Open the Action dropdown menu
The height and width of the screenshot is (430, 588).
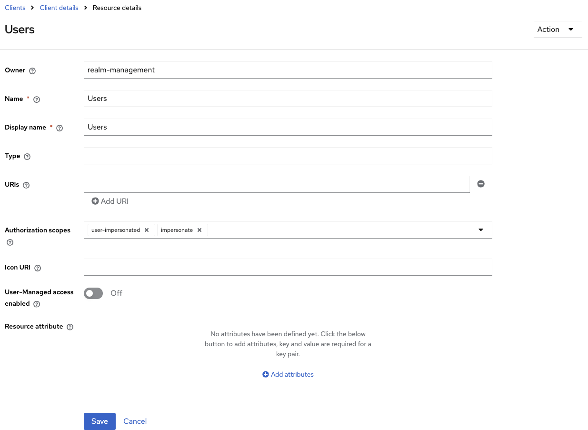coord(558,30)
